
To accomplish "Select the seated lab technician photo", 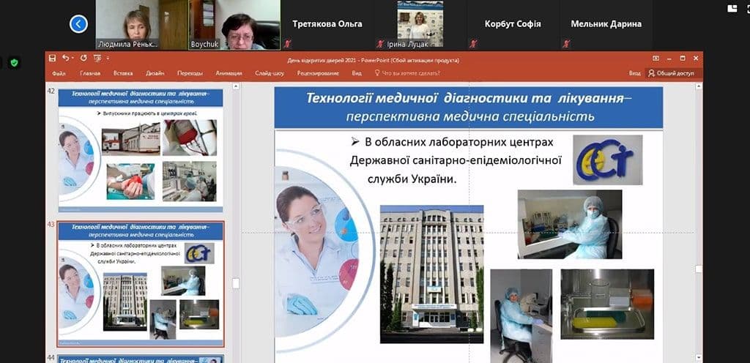I will [521, 315].
